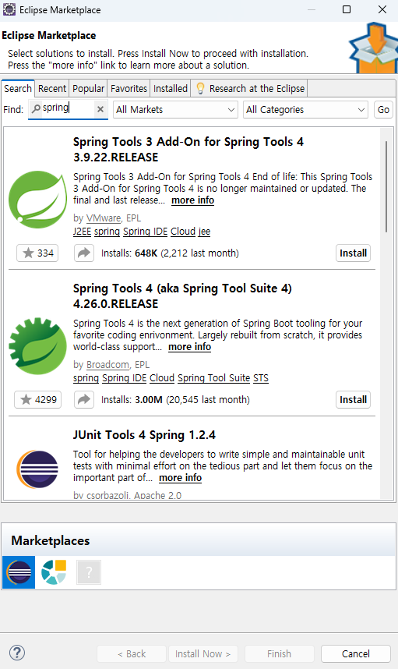Image resolution: width=398 pixels, height=669 pixels.
Task: Install Spring Tools 3 Add-On
Action: [x=354, y=253]
